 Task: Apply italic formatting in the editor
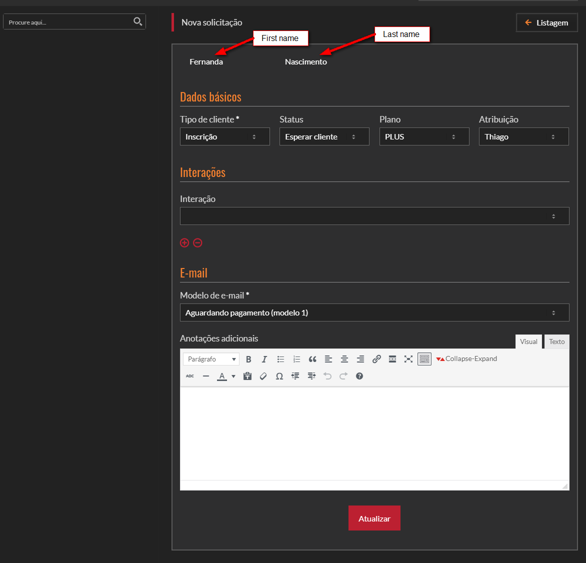(264, 359)
